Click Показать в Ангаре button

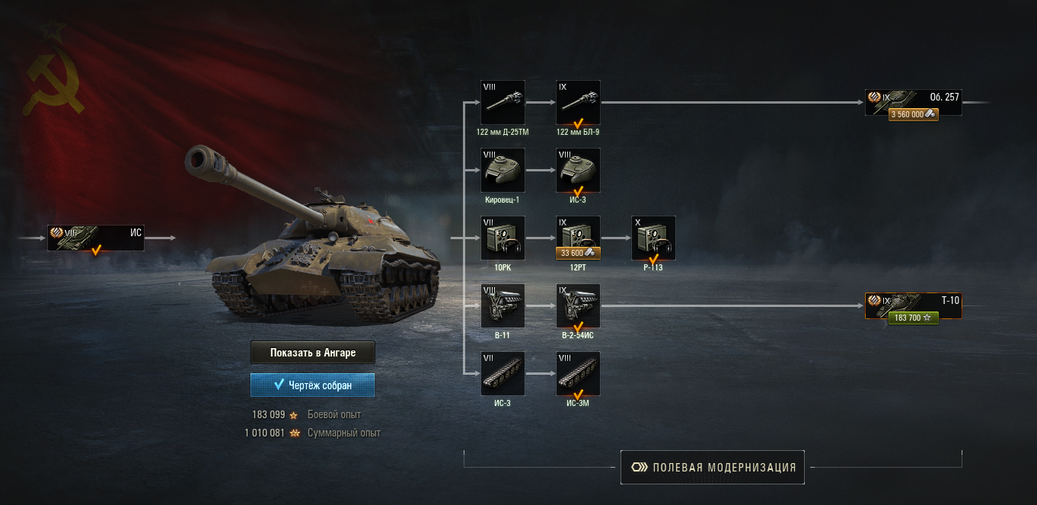click(x=313, y=353)
